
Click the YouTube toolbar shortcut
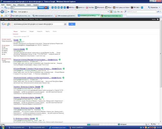pos(90,7)
